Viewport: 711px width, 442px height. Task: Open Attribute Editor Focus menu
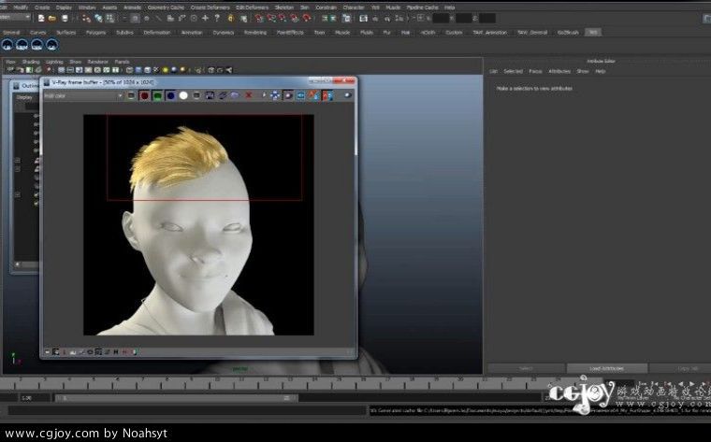tap(535, 71)
